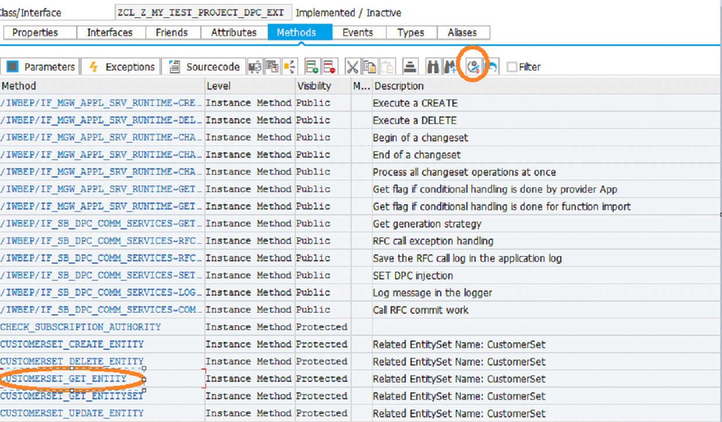Open the Find dialog with binoculars icon
This screenshot has height=422, width=722.
432,66
